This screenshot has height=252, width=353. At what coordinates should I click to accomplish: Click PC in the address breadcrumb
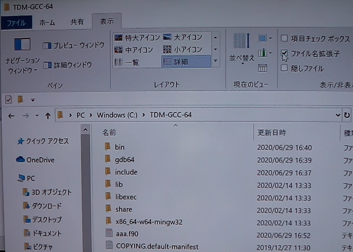coord(80,115)
